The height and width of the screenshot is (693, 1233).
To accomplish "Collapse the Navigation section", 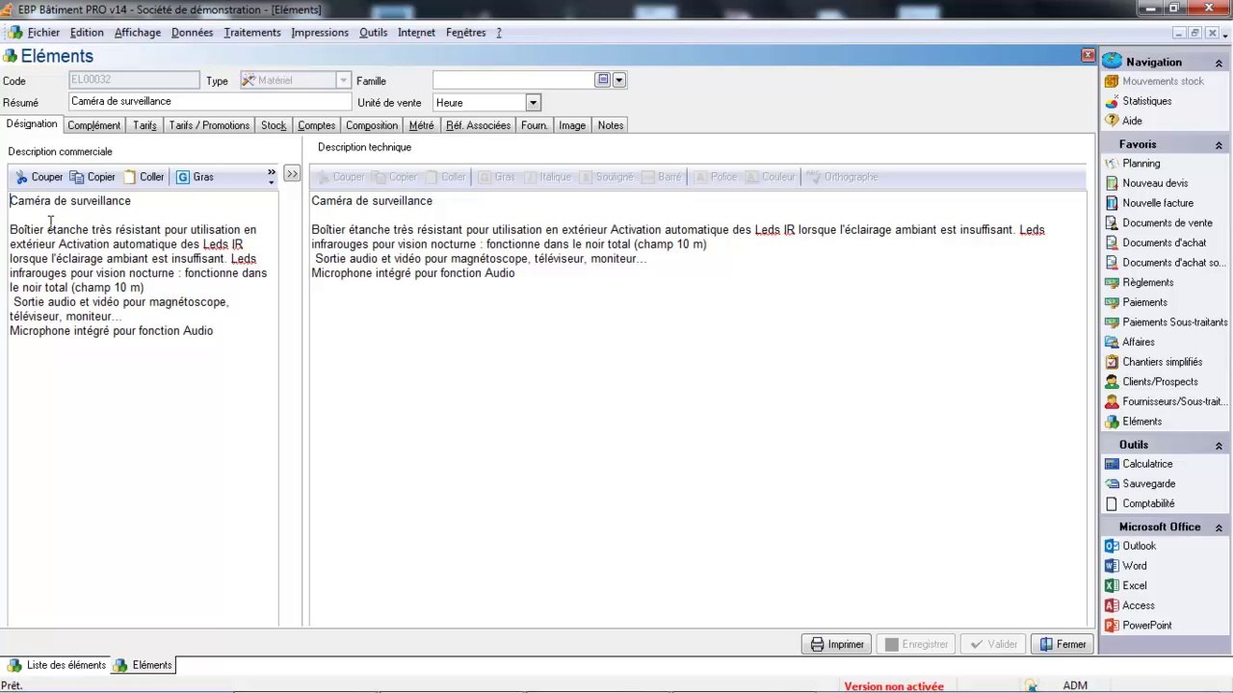I will coord(1219,63).
